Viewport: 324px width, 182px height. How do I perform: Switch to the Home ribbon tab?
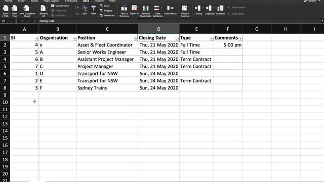tap(8, 1)
